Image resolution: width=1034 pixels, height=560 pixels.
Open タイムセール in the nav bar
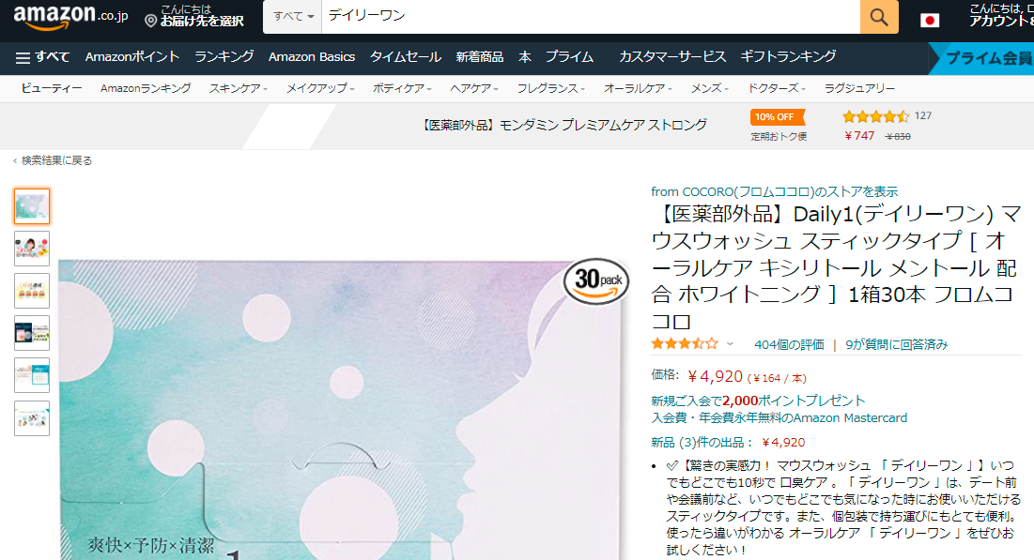406,57
